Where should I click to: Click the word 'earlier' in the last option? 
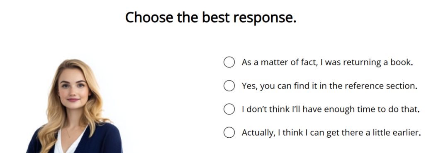coord(404,133)
